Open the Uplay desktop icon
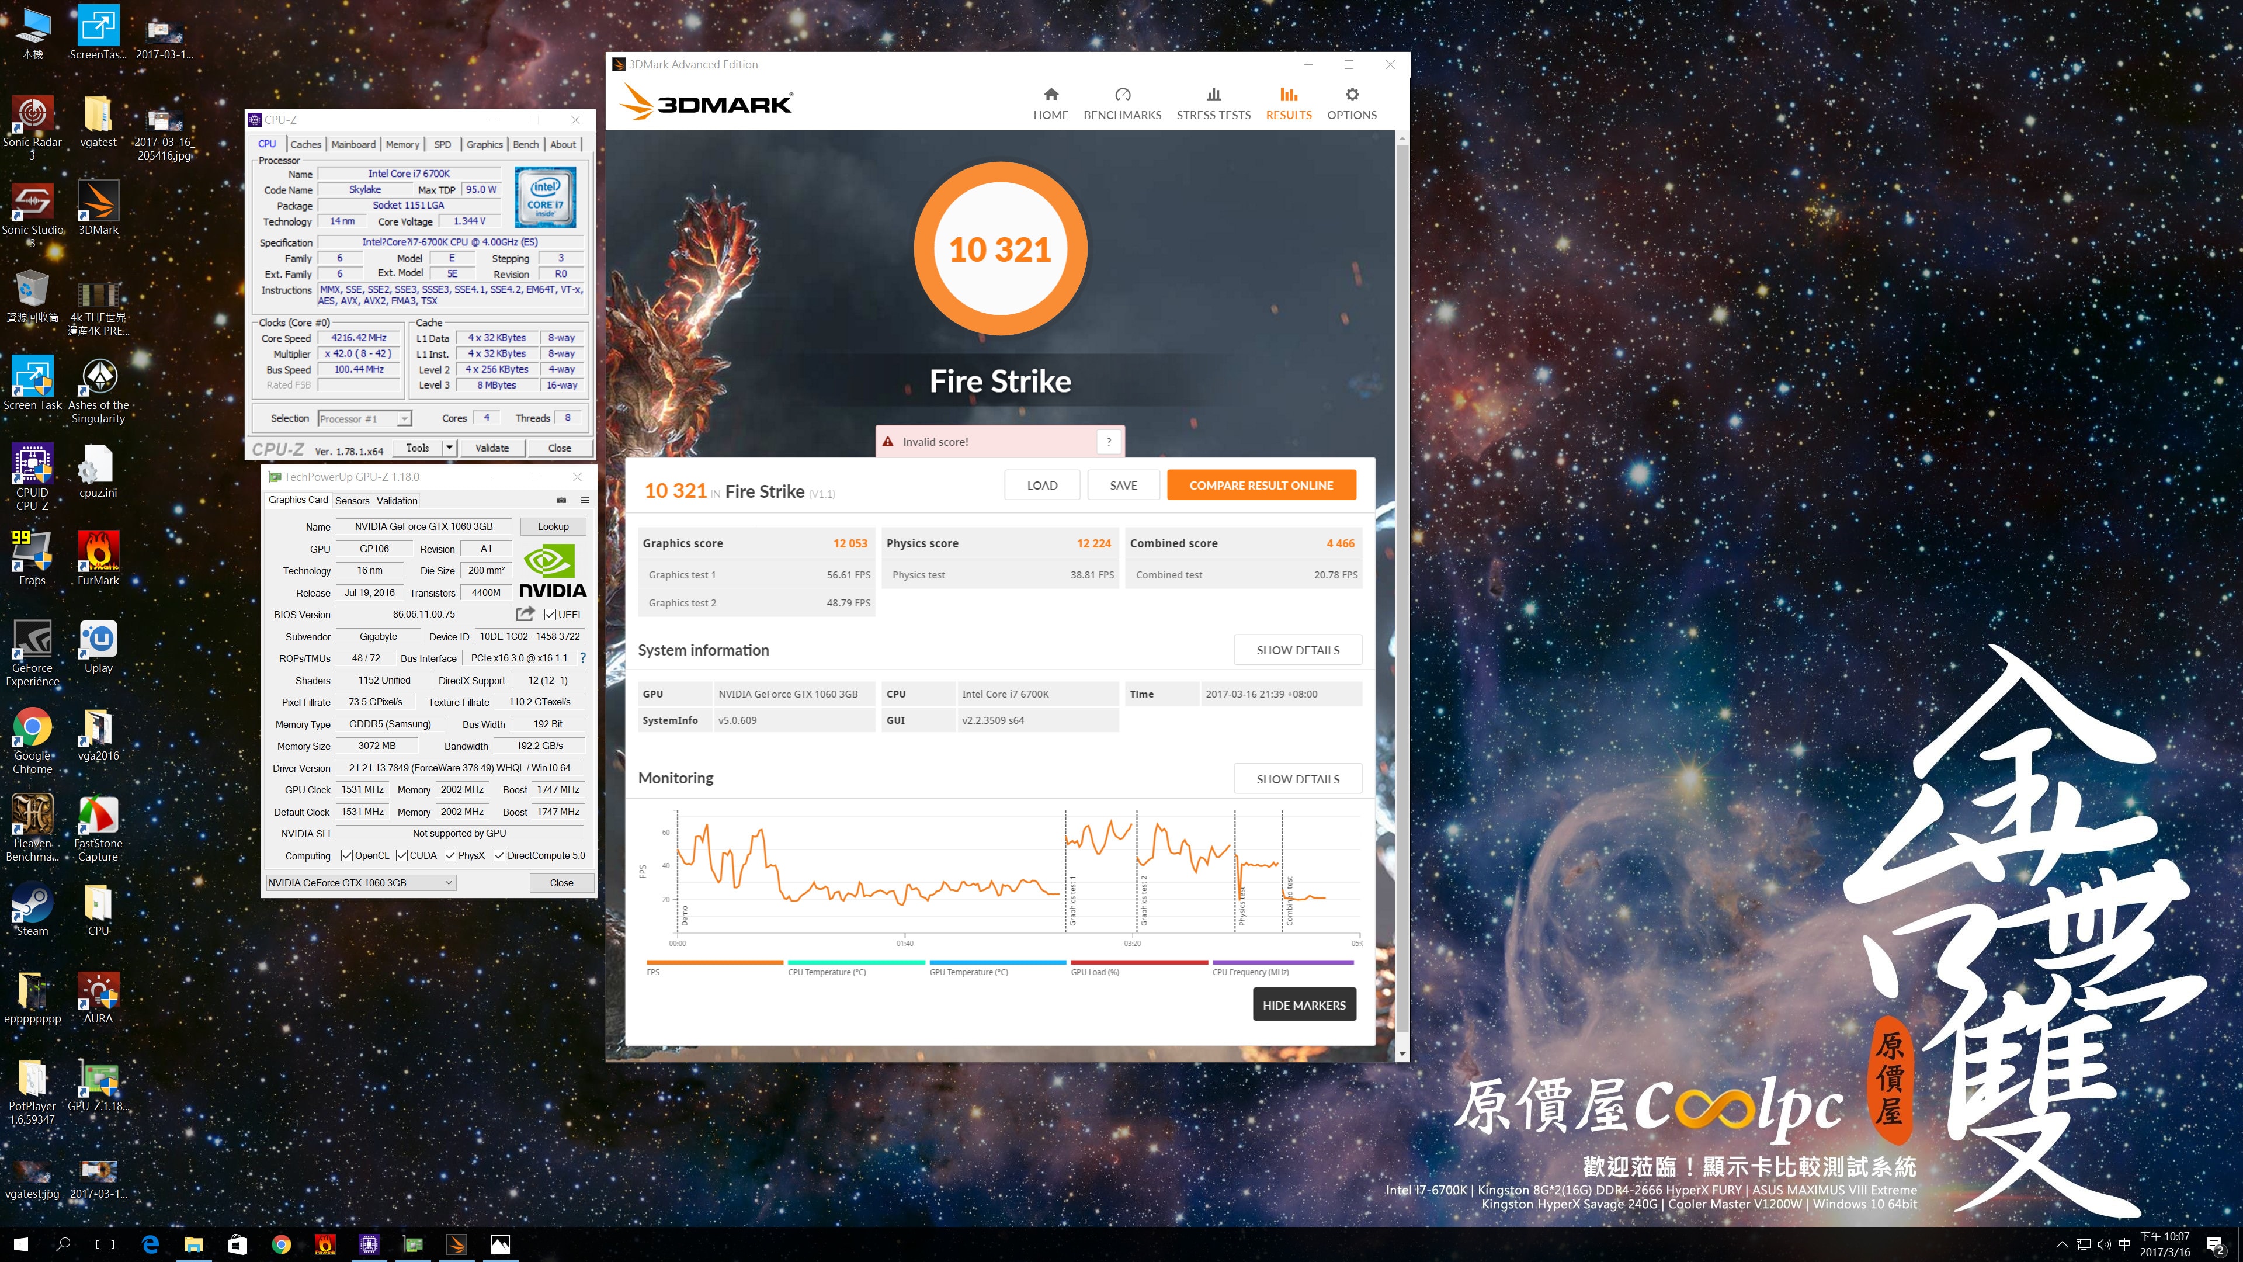The height and width of the screenshot is (1262, 2243). (x=98, y=646)
